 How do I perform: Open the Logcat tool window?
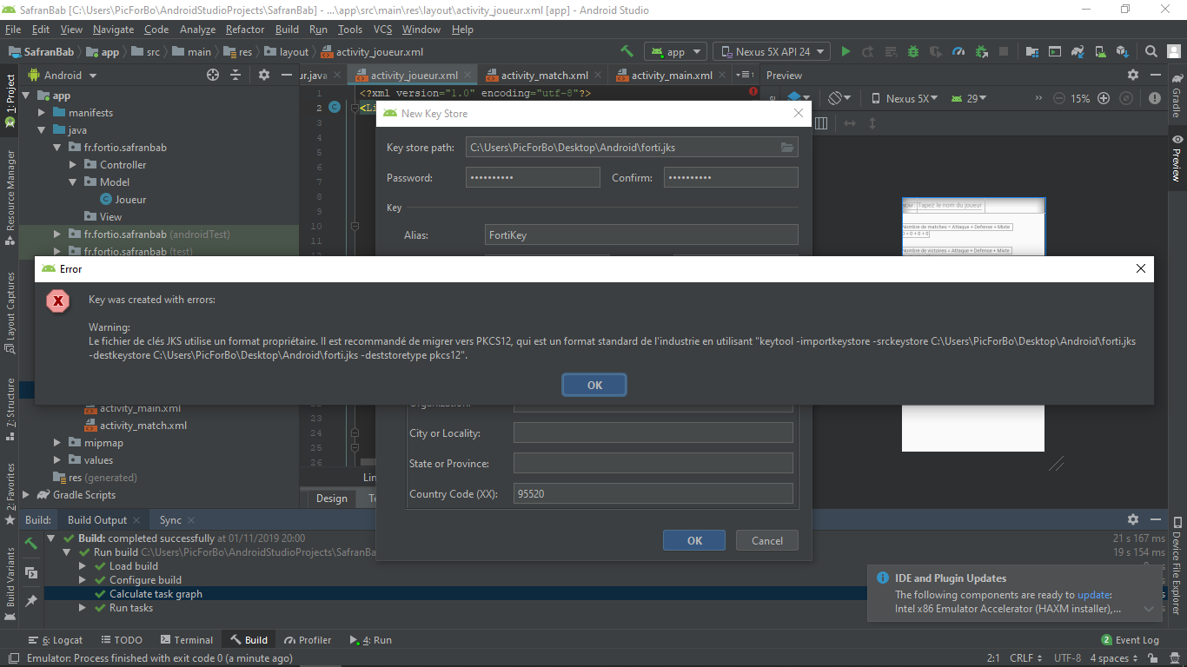tap(56, 640)
